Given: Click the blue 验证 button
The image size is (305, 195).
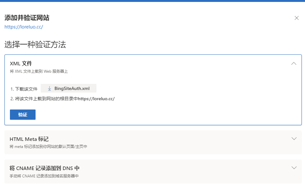Looking at the screenshot, I should coord(23,115).
